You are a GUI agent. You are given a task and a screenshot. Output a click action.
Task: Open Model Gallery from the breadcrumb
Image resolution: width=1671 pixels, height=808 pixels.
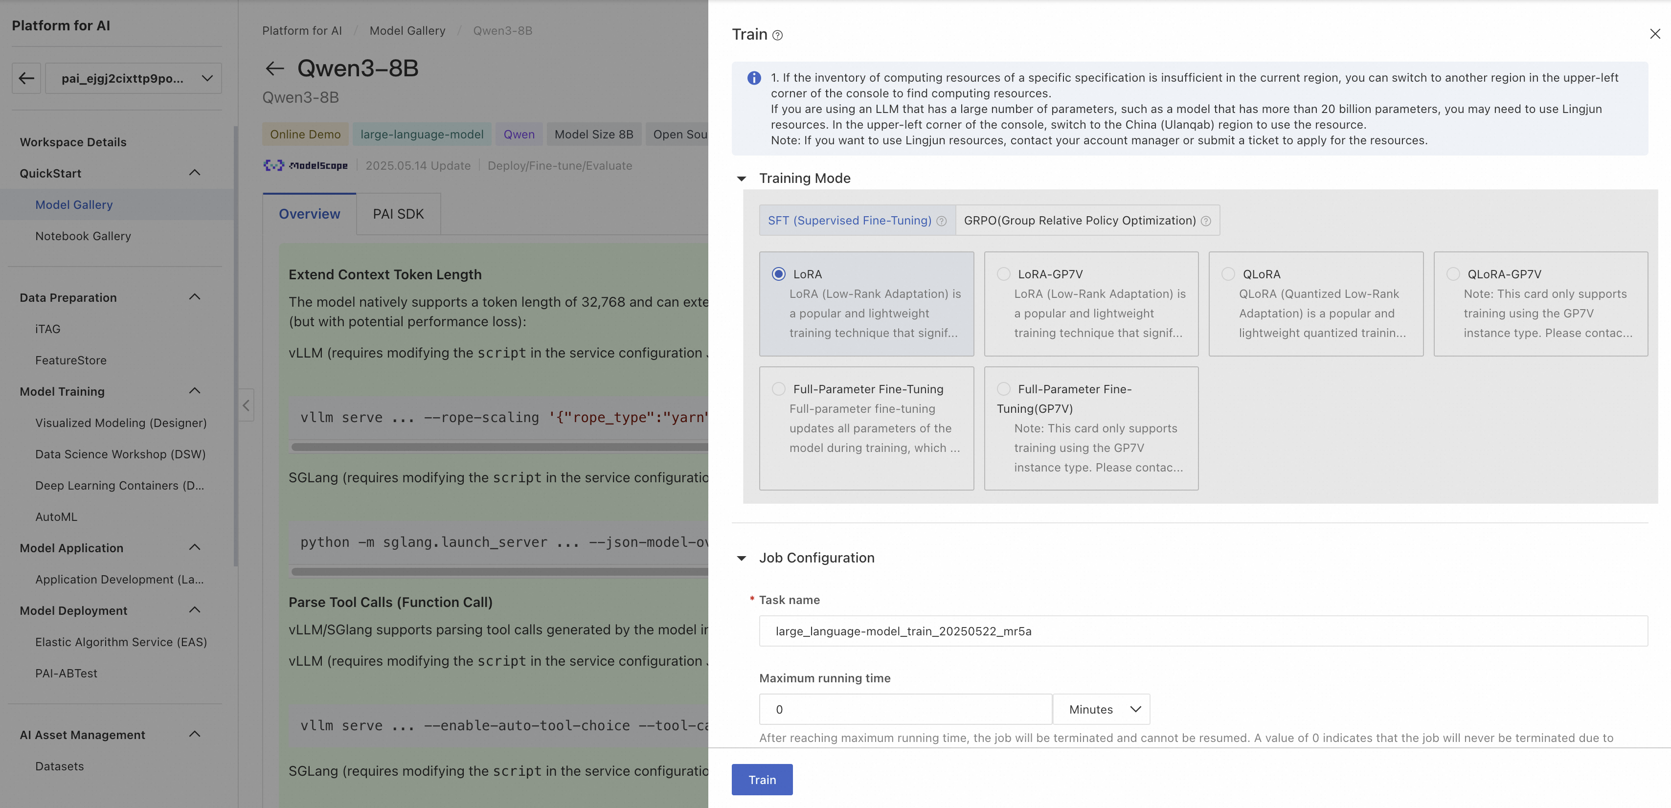tap(407, 30)
